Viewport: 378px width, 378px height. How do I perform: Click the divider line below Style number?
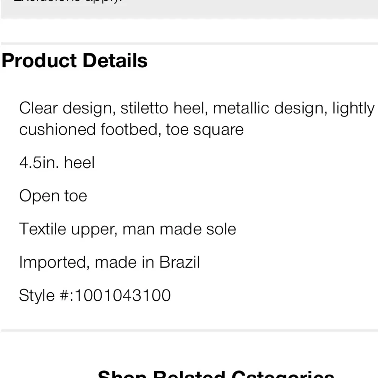click(x=189, y=330)
